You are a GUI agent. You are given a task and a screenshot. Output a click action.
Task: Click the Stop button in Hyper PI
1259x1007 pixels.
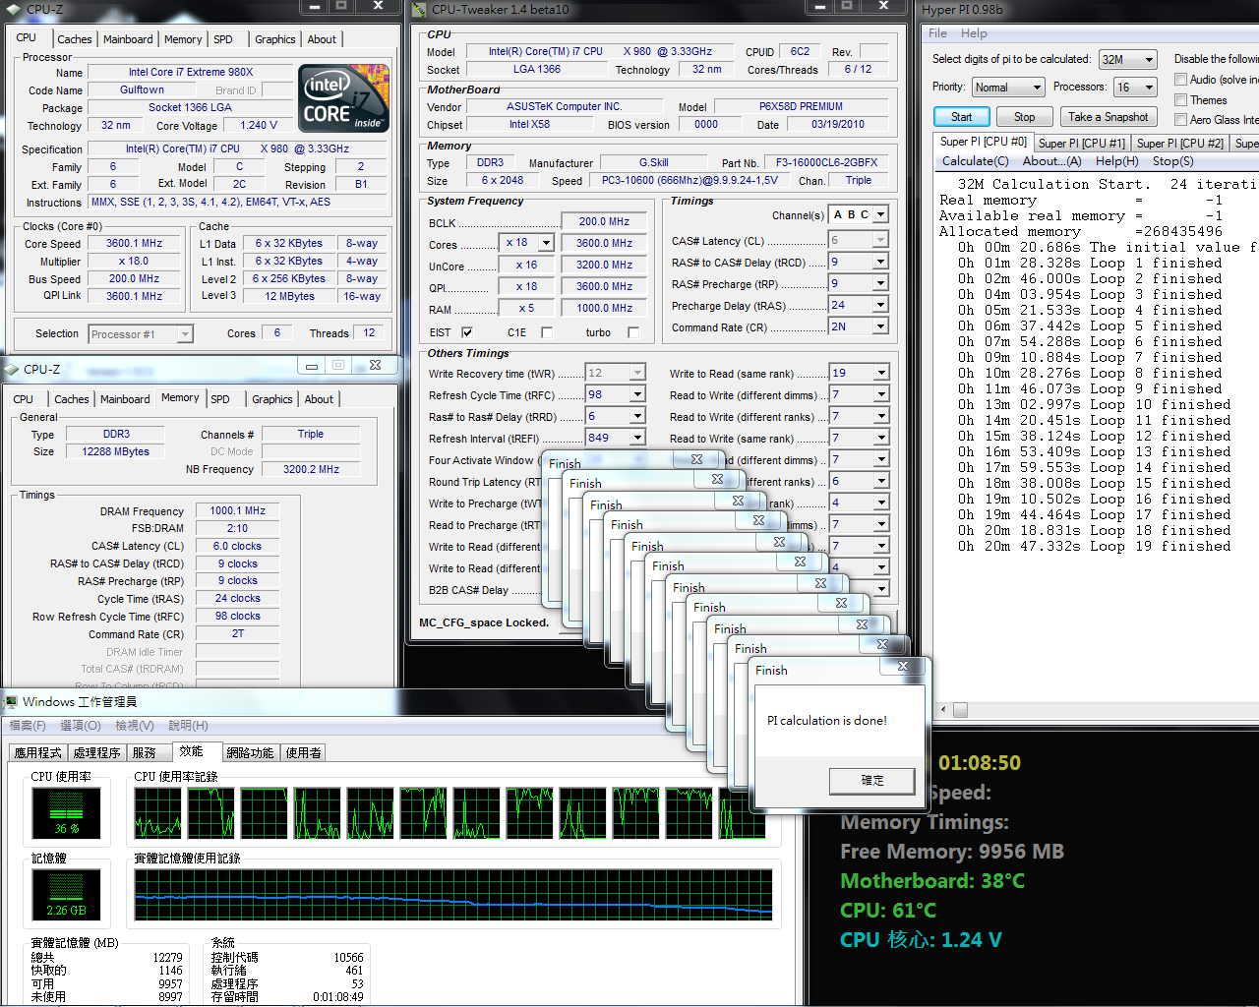[x=1024, y=117]
